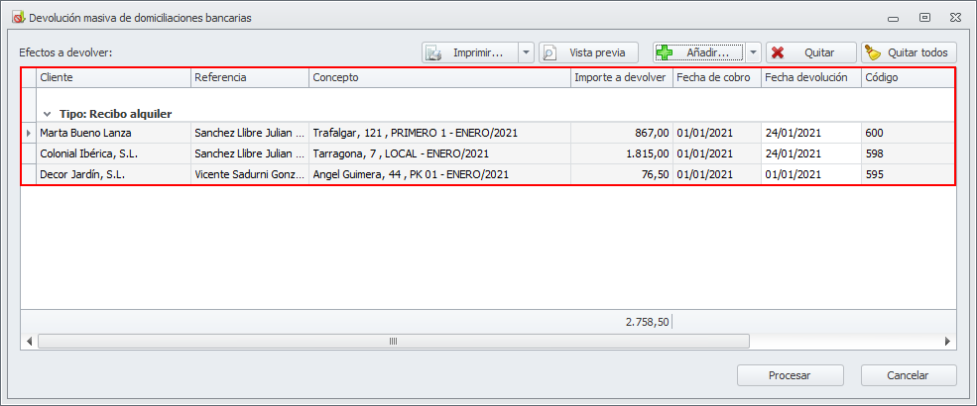Select the Marta Bueno Lanza cell

coord(113,133)
